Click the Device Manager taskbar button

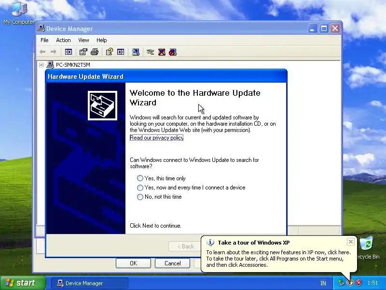click(x=90, y=283)
